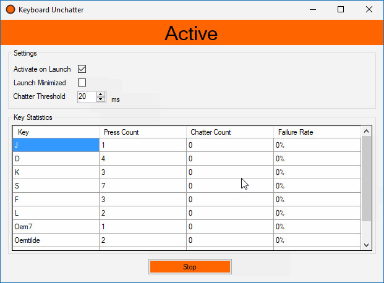The image size is (384, 283).
Task: Click the Keyboard Unchatter orange app icon
Action: click(x=11, y=9)
